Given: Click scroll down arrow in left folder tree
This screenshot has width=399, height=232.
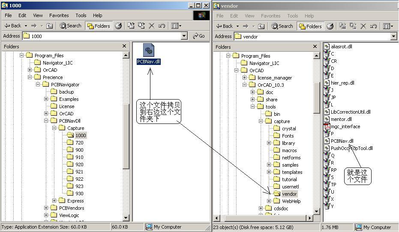Looking at the screenshot, I should pyautogui.click(x=126, y=217).
